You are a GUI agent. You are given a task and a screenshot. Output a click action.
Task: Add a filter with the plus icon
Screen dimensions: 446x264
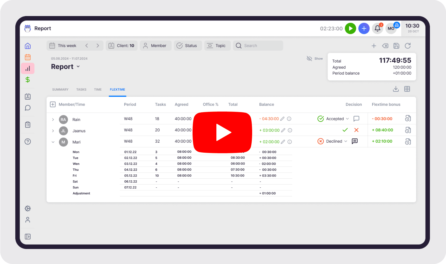coord(374,46)
